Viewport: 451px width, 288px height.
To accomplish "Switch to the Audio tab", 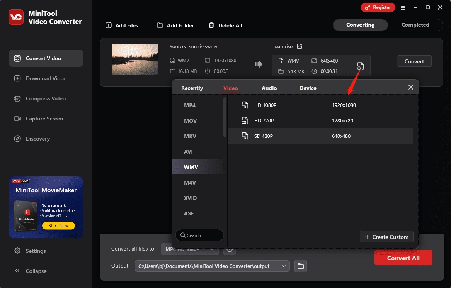I will tap(269, 88).
